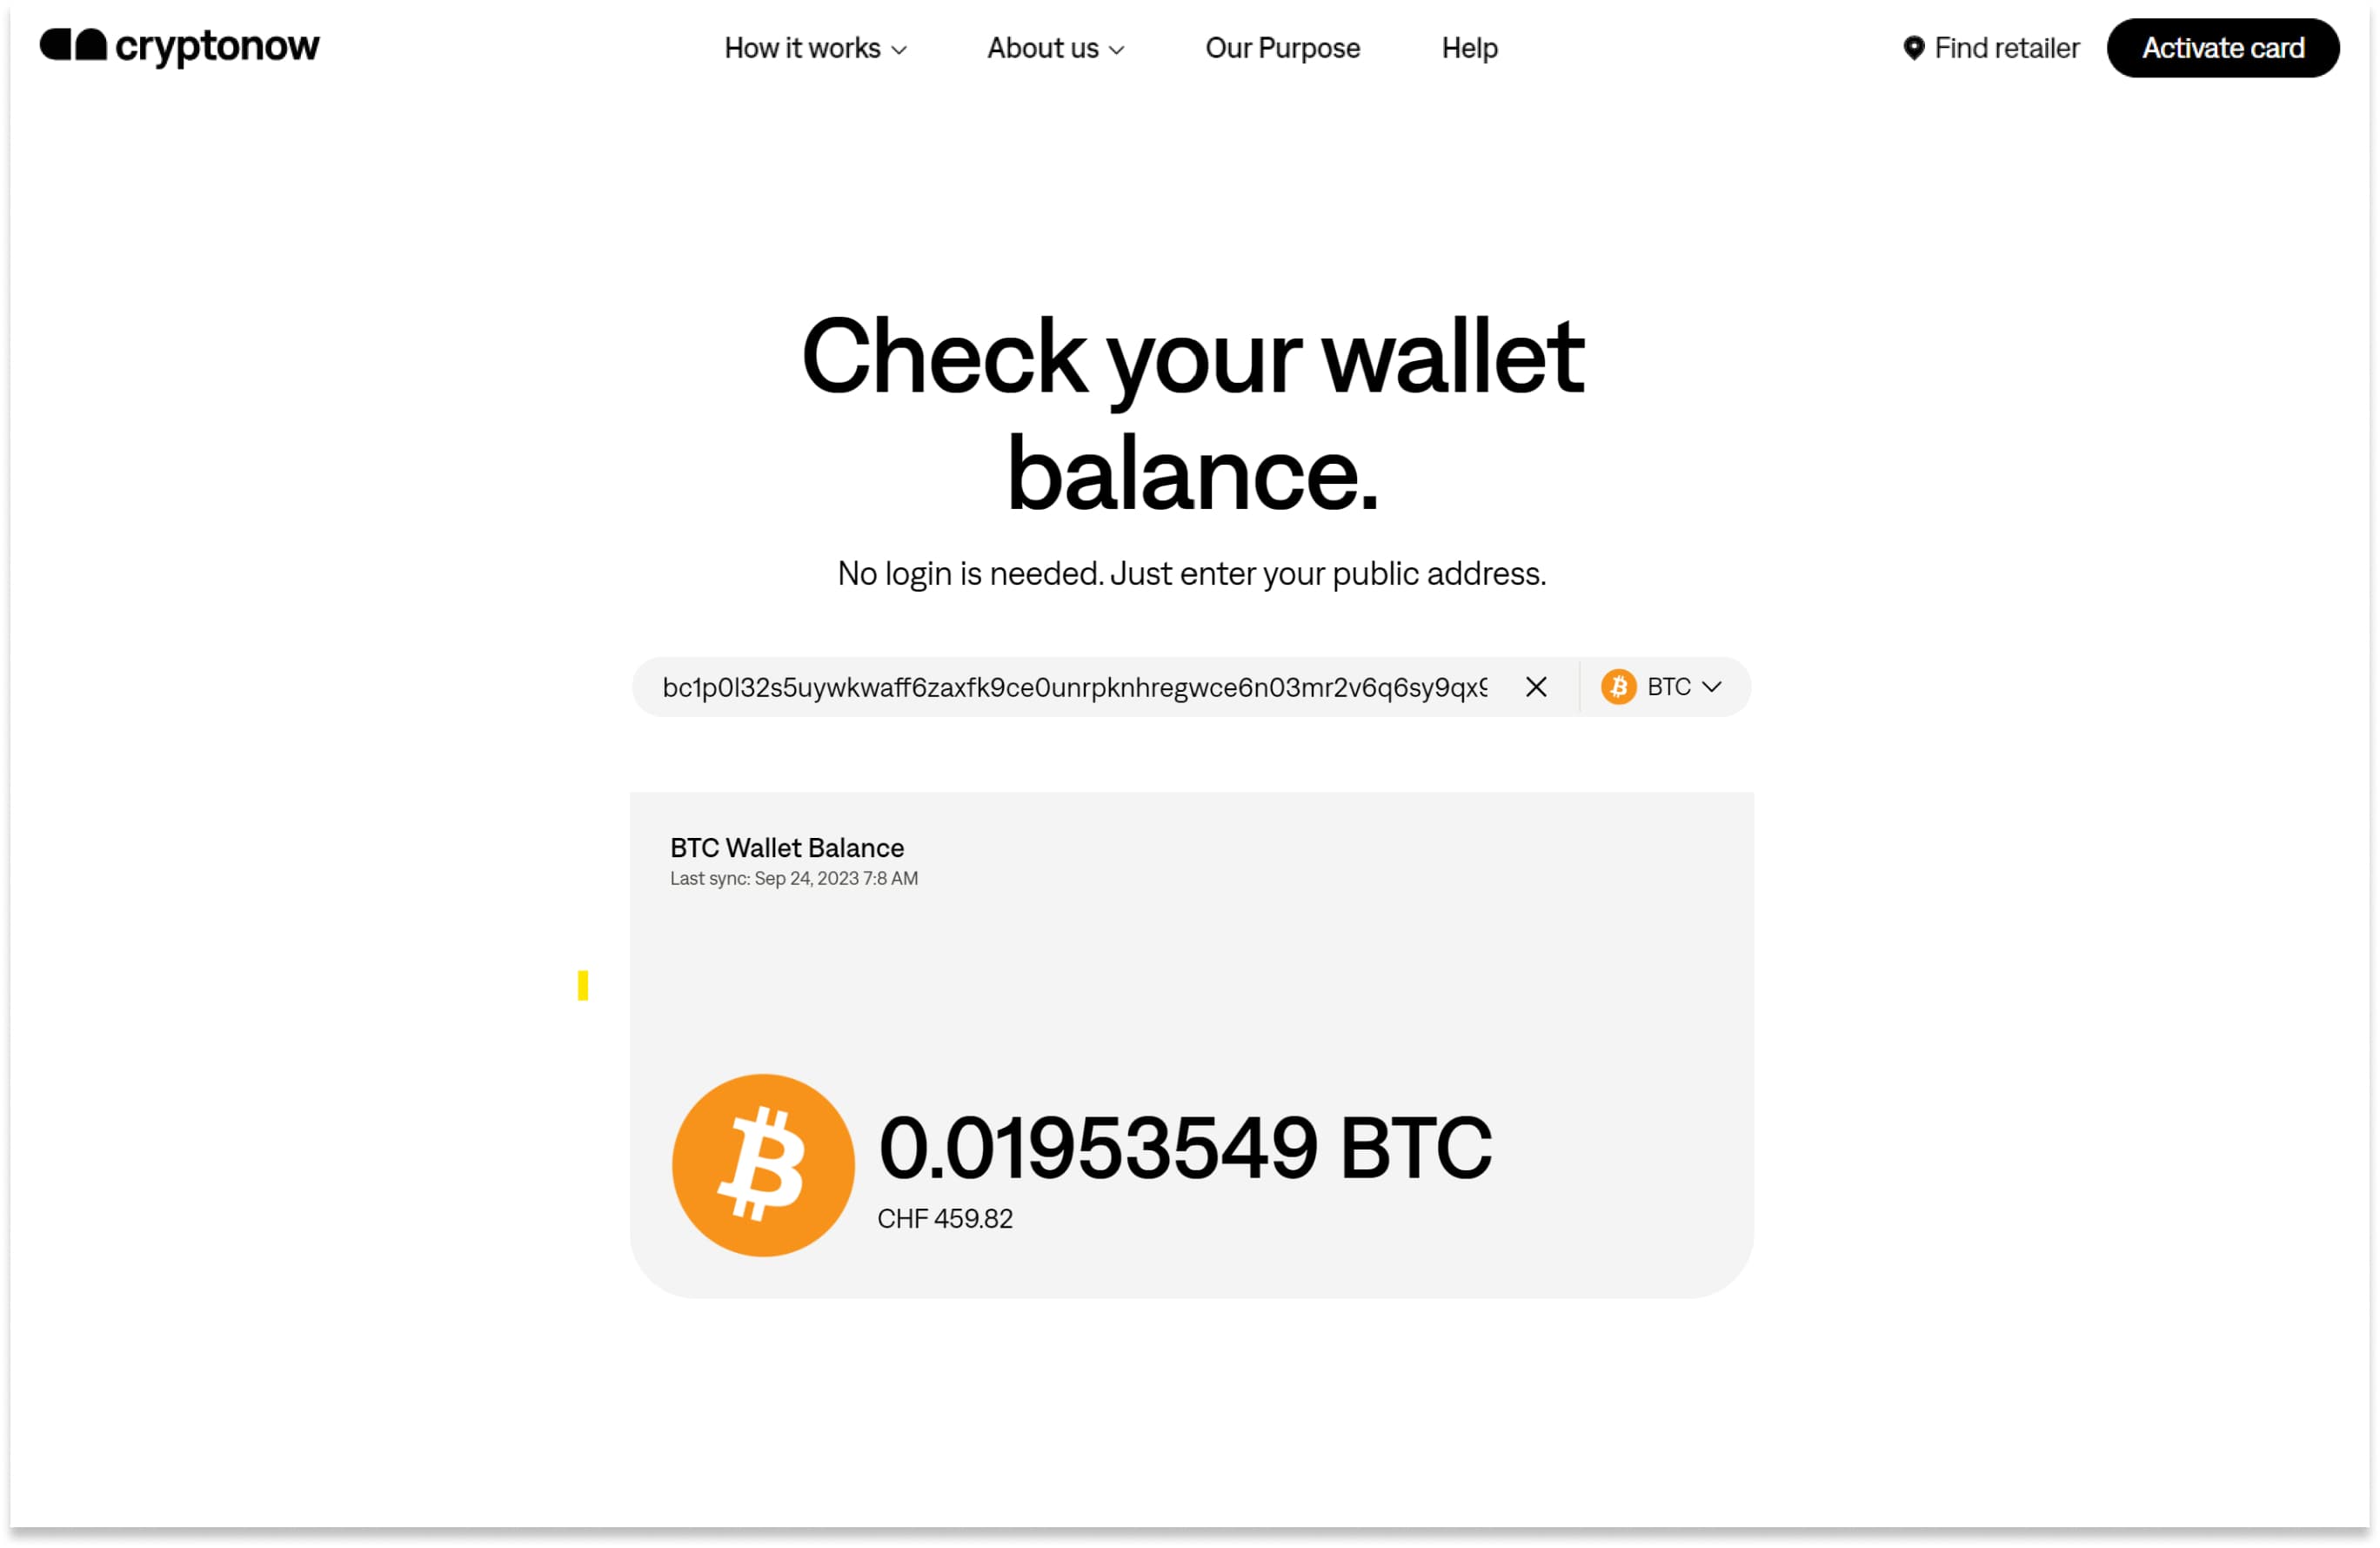Expand the How it works navigation menu
Image resolution: width=2380 pixels, height=1548 pixels.
click(x=815, y=47)
